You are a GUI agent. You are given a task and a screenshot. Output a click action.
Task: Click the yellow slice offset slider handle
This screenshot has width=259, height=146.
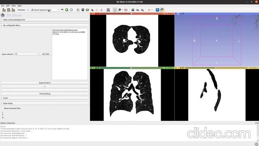(x=216, y=68)
